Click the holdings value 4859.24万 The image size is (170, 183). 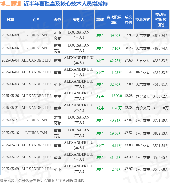point(161,35)
